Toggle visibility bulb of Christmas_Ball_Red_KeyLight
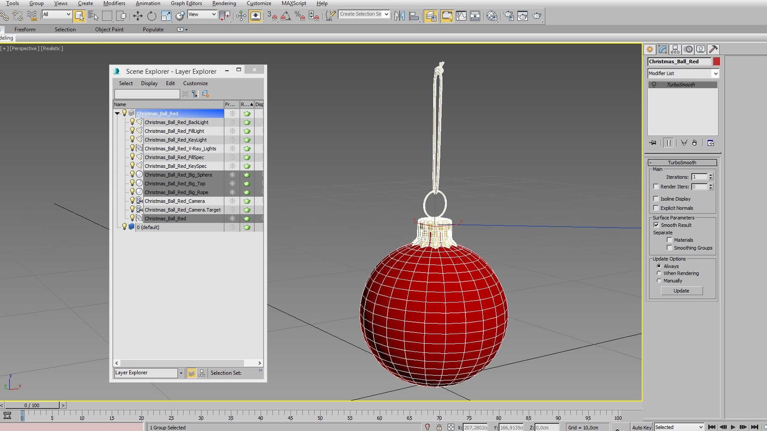 (x=132, y=139)
